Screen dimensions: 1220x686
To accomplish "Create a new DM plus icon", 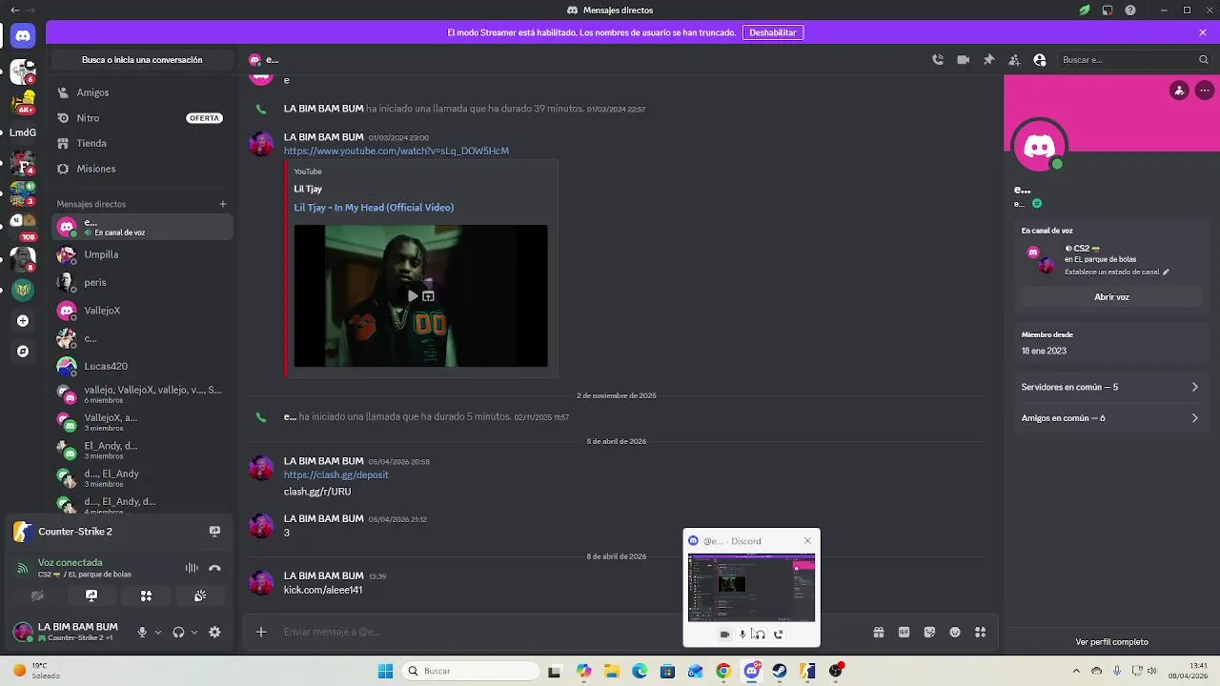I will (223, 204).
